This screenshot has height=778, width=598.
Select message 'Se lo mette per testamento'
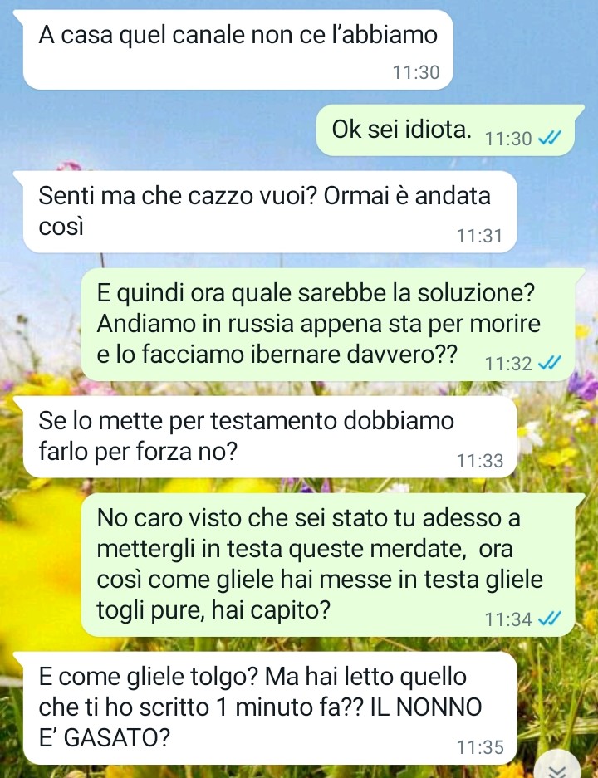269,437
